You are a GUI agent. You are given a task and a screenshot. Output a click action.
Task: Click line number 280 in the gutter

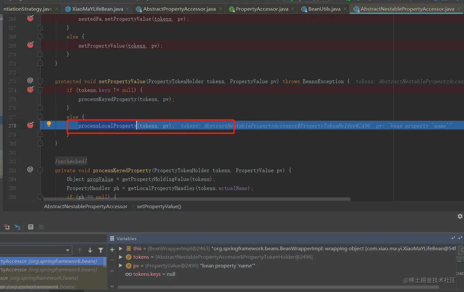(12, 144)
